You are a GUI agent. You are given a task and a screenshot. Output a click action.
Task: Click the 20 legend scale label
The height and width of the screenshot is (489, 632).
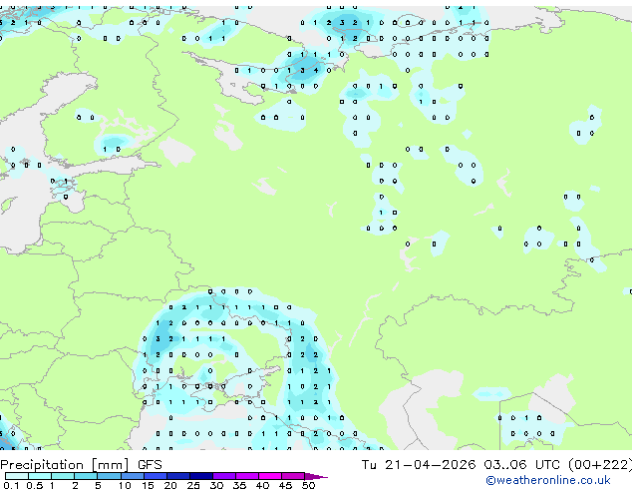pyautogui.click(x=170, y=485)
